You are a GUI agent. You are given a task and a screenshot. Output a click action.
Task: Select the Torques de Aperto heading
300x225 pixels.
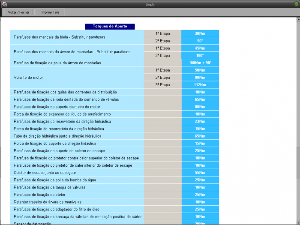click(110, 27)
